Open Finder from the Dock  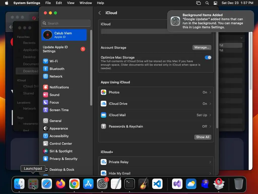click(19, 184)
